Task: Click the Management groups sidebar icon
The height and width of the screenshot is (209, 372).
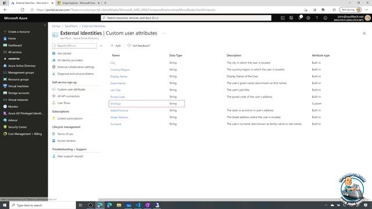Action: point(5,73)
